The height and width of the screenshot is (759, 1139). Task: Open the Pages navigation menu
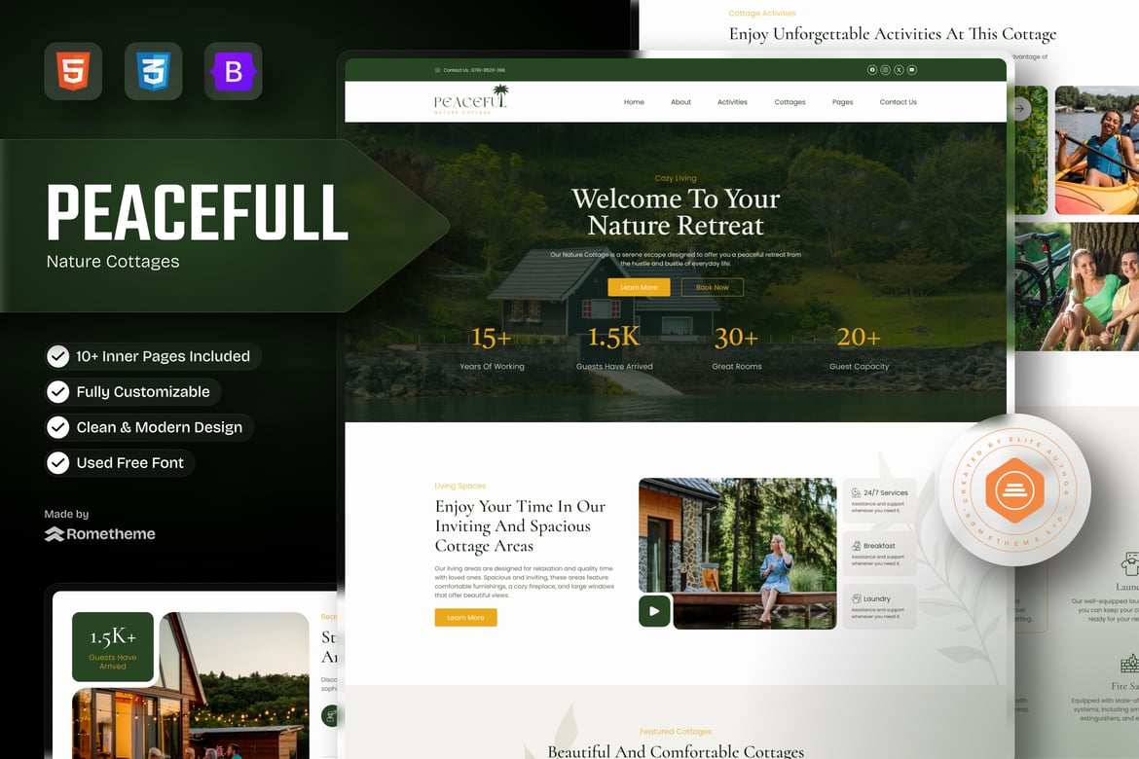coord(843,102)
